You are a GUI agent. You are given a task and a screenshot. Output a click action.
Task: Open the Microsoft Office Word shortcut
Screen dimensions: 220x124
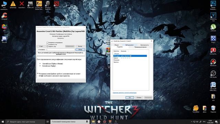tap(213, 86)
